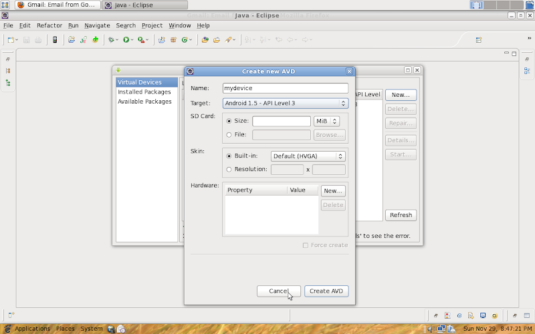Open the Refactor menu
535x334 pixels.
point(49,25)
